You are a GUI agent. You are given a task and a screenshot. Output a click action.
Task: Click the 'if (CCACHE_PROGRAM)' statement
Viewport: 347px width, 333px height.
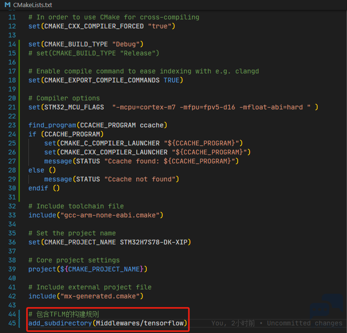click(66, 135)
